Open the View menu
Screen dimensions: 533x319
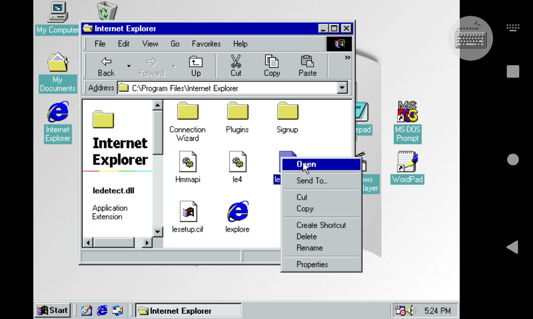click(150, 44)
